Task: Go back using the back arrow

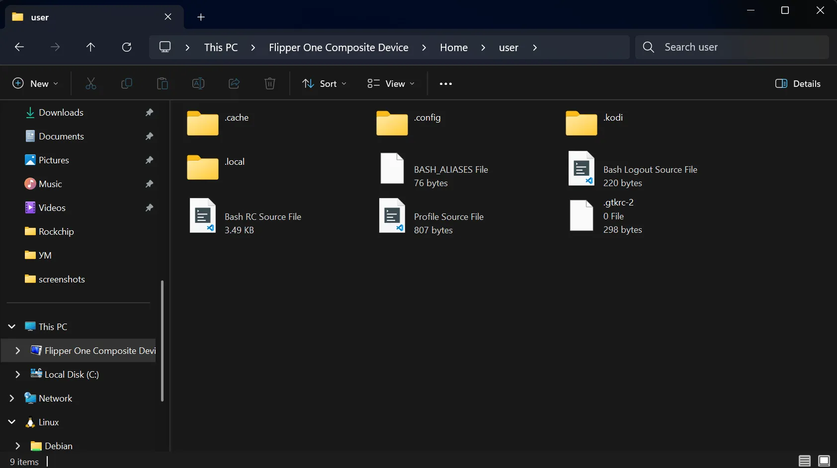Action: pyautogui.click(x=19, y=47)
